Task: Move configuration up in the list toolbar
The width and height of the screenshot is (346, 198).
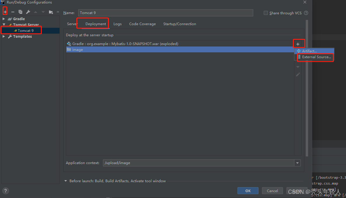Action: click(x=36, y=12)
